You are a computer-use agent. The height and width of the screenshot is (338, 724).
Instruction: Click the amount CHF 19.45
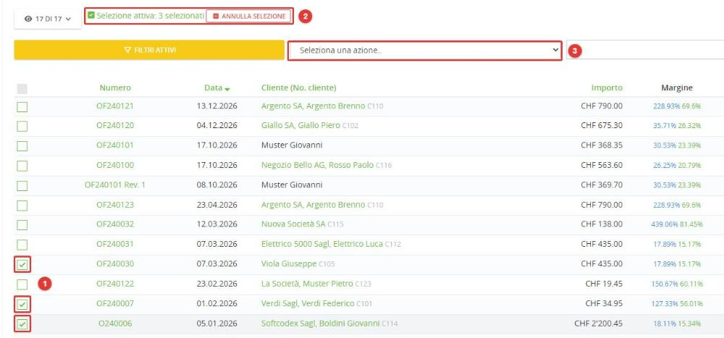[x=605, y=284]
